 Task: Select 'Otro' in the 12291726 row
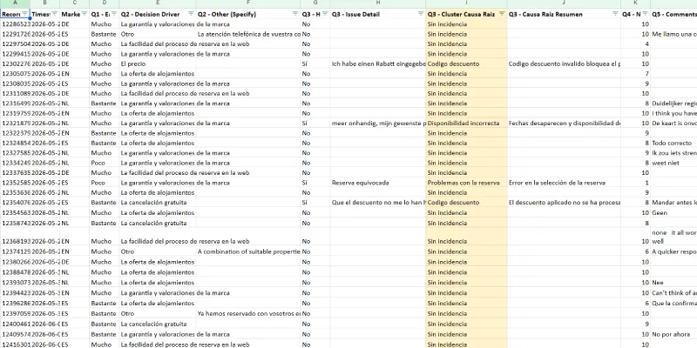point(158,34)
